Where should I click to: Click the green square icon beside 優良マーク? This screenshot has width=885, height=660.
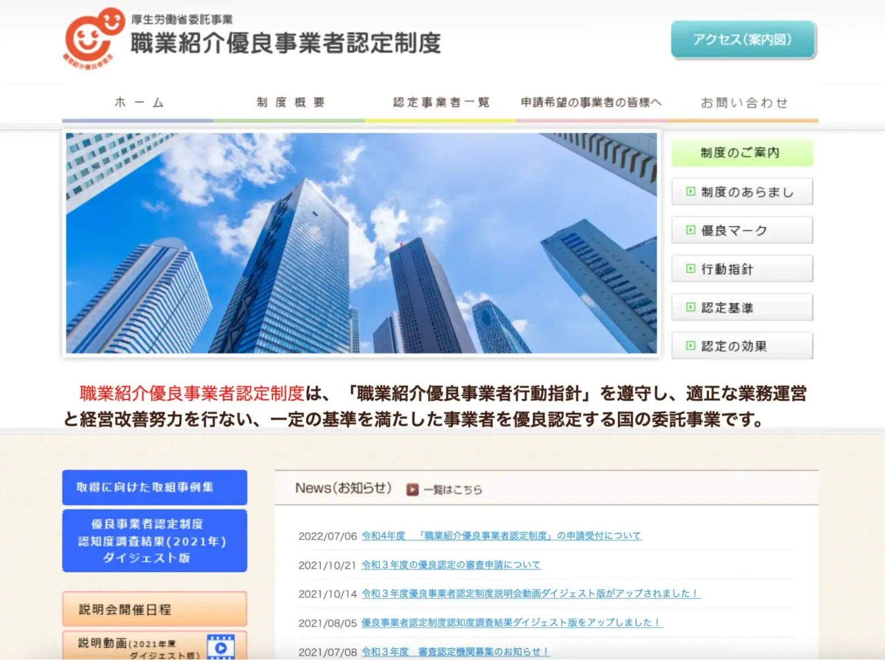coord(690,230)
